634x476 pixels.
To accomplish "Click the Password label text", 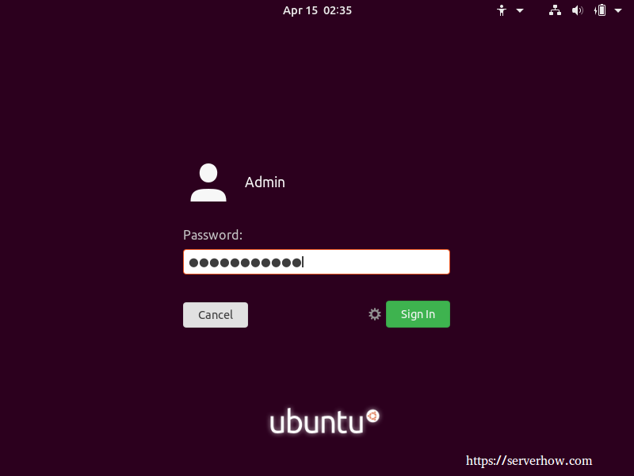I will (212, 235).
